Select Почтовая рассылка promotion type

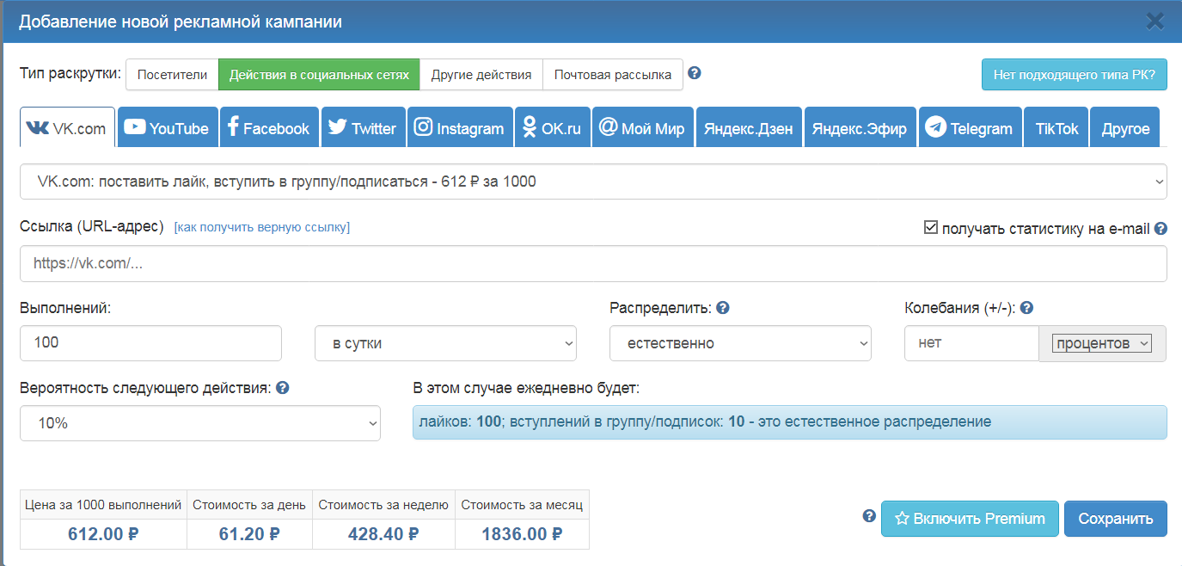pos(612,75)
